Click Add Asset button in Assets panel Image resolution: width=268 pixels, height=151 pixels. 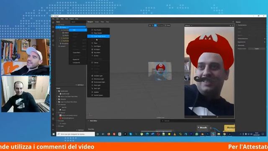click(x=80, y=130)
